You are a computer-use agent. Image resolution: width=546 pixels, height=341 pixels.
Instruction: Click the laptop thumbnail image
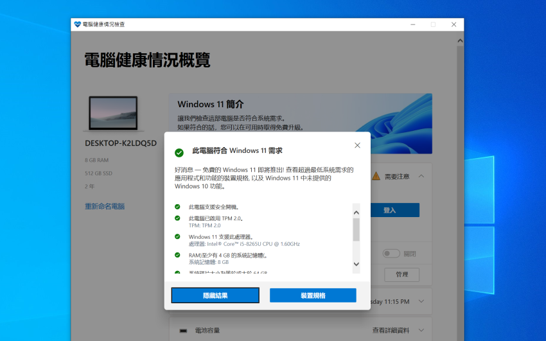(x=113, y=114)
